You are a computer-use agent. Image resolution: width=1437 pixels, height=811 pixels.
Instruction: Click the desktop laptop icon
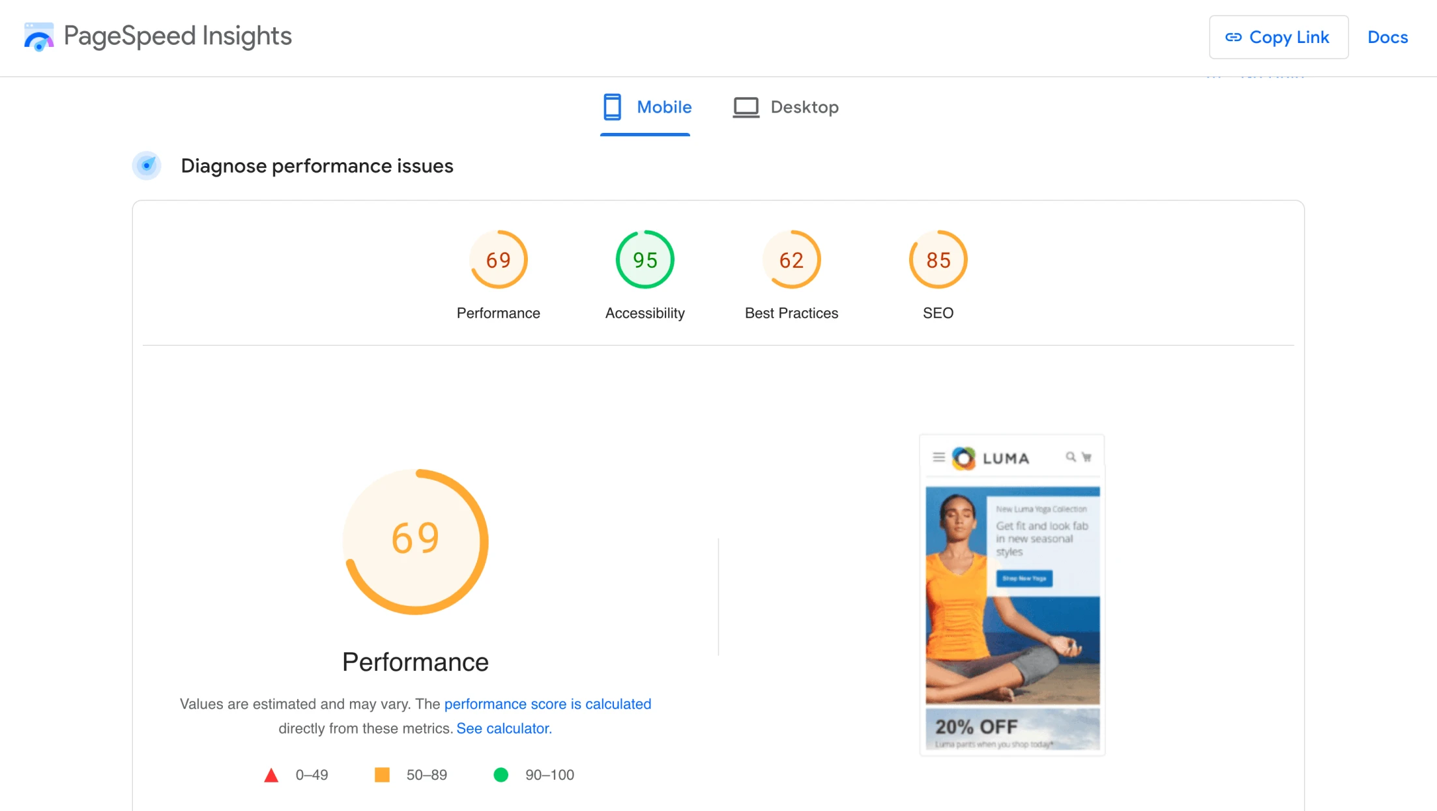pyautogui.click(x=746, y=107)
